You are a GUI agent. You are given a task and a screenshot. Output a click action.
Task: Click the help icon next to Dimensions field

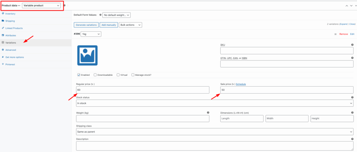[352, 113]
